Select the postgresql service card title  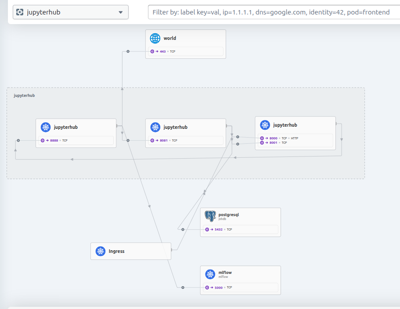[229, 214]
